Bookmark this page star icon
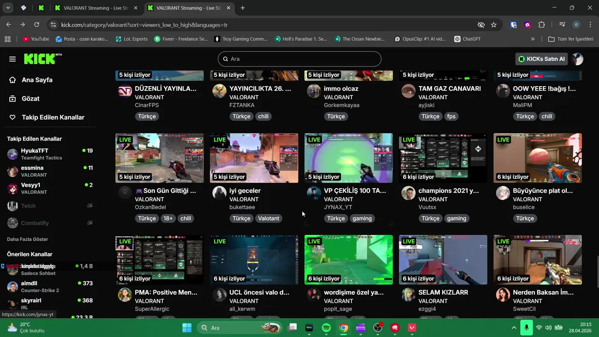 pyautogui.click(x=494, y=25)
